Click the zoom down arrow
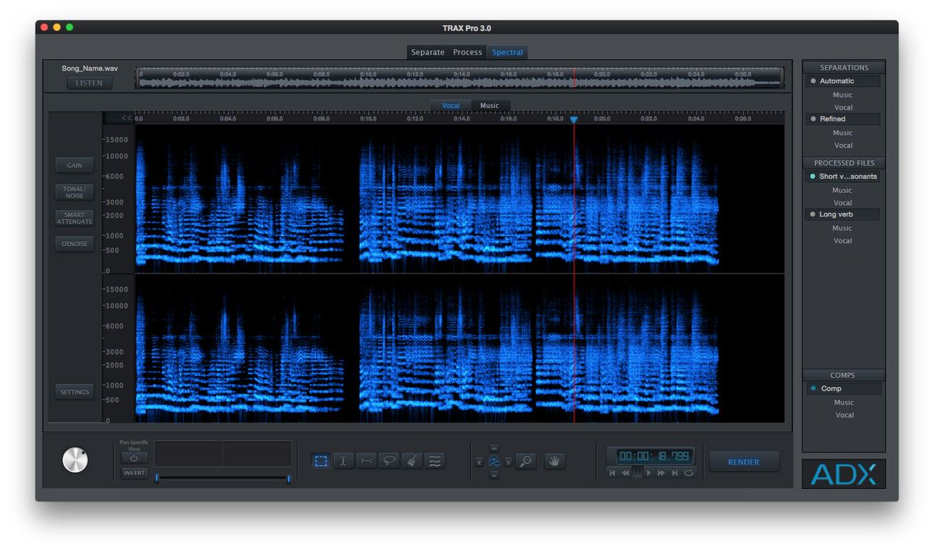The height and width of the screenshot is (552, 934). pos(493,475)
